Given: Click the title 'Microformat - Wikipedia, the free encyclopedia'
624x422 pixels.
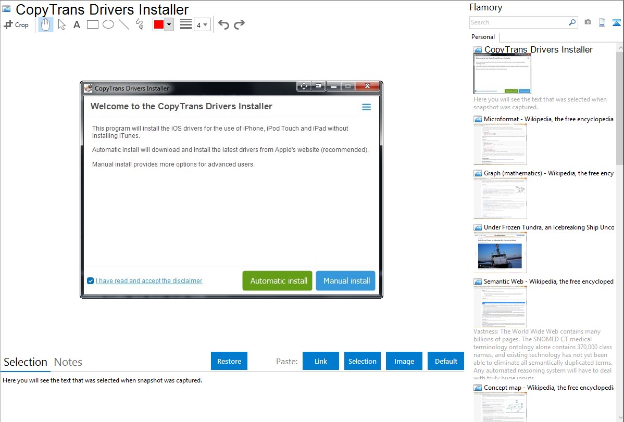Looking at the screenshot, I should (x=548, y=119).
